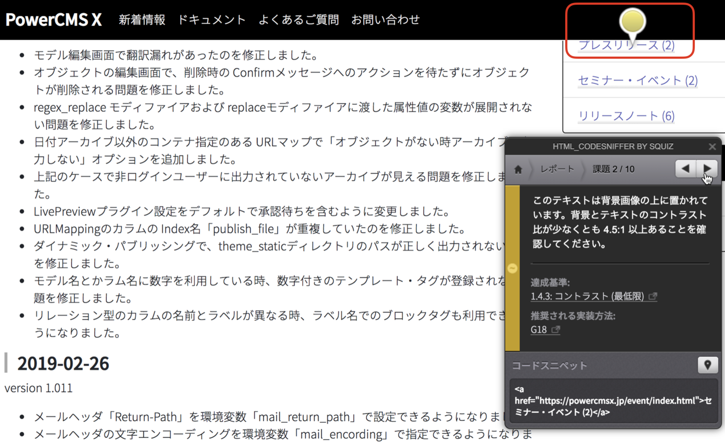The image size is (725, 443).
Task: Advance to the next issue with the right arrow
Action: click(707, 169)
